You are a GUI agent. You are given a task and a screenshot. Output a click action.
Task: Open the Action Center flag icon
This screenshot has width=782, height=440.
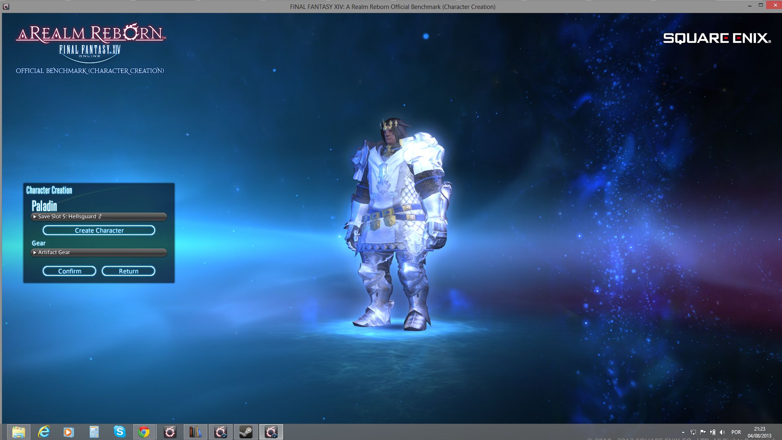tap(703, 432)
